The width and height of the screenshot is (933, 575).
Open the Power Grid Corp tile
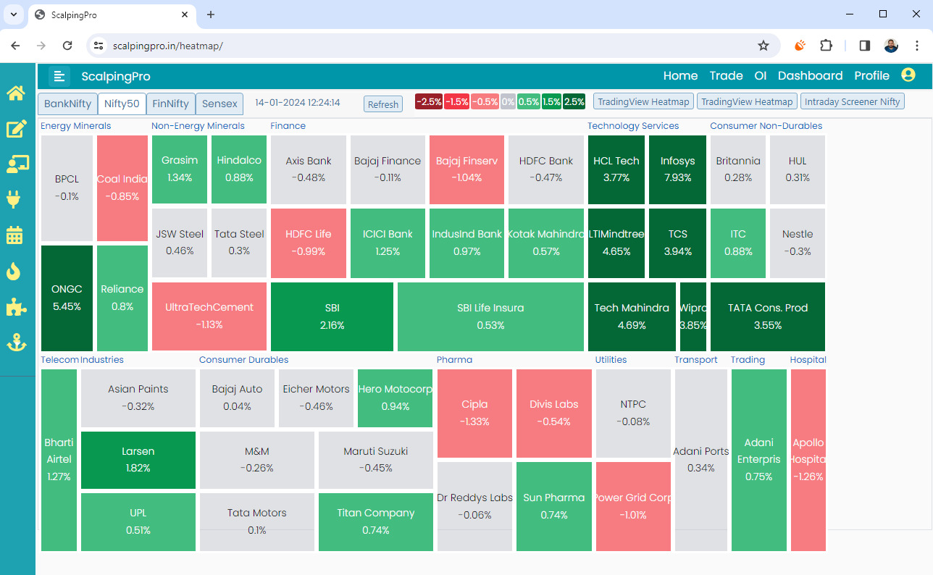pos(632,506)
